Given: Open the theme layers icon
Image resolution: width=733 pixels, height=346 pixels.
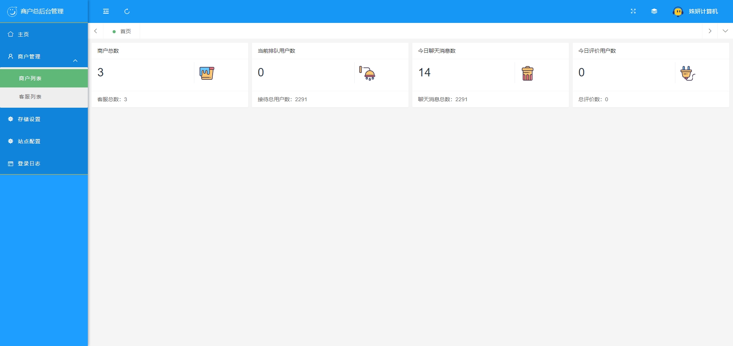Looking at the screenshot, I should pyautogui.click(x=654, y=11).
